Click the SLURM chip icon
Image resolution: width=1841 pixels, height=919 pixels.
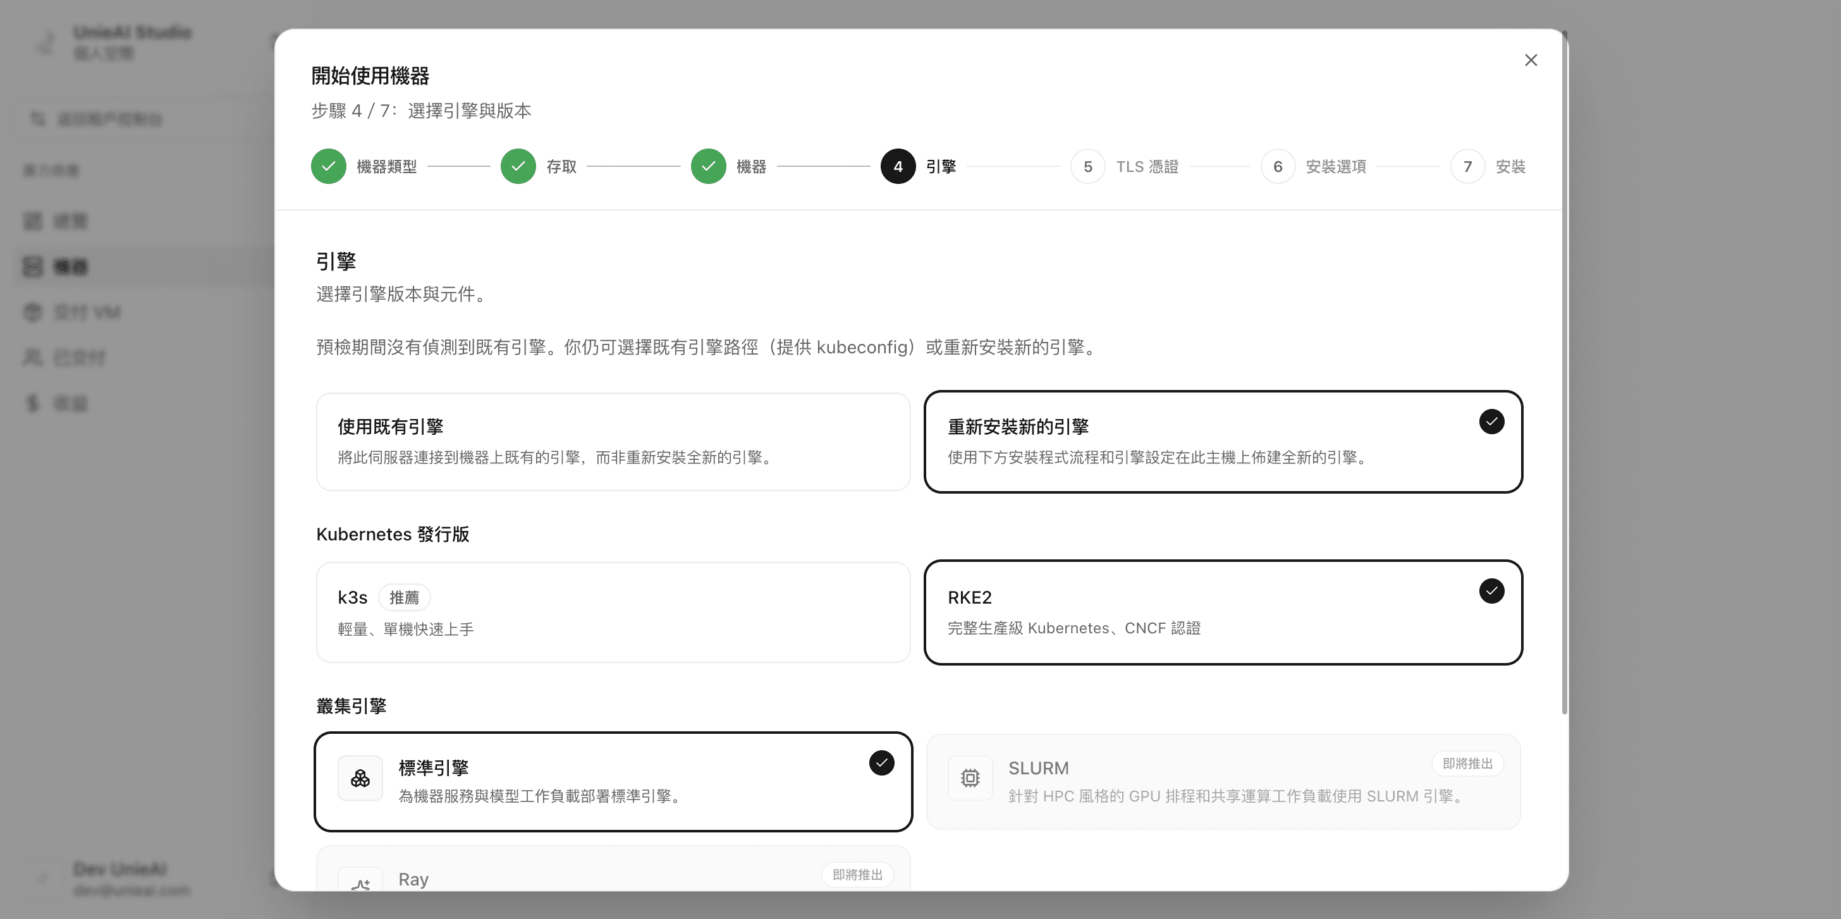(x=970, y=778)
